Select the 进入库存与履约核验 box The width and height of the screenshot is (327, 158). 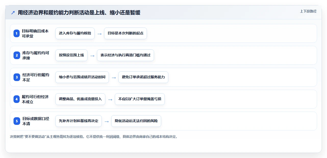click(x=75, y=33)
